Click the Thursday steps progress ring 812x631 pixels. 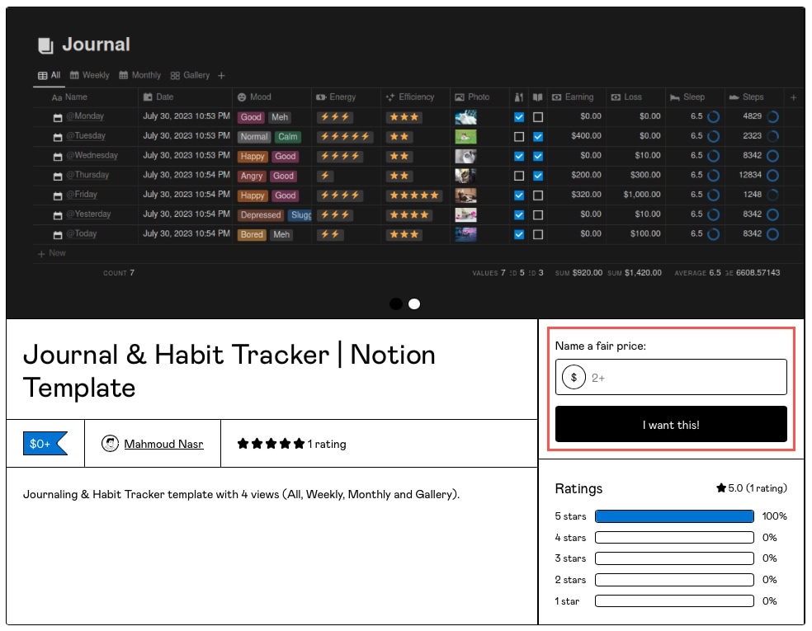(x=772, y=176)
